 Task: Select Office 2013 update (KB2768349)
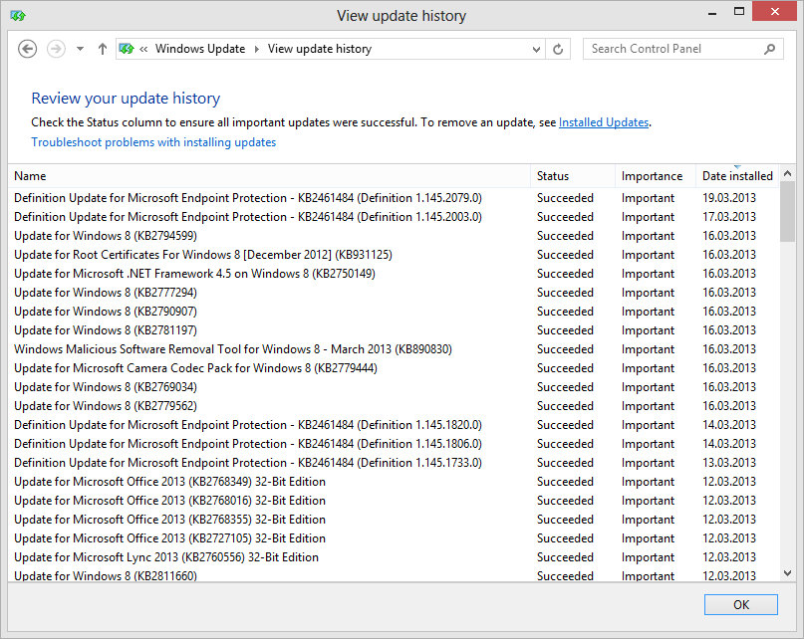(x=394, y=482)
